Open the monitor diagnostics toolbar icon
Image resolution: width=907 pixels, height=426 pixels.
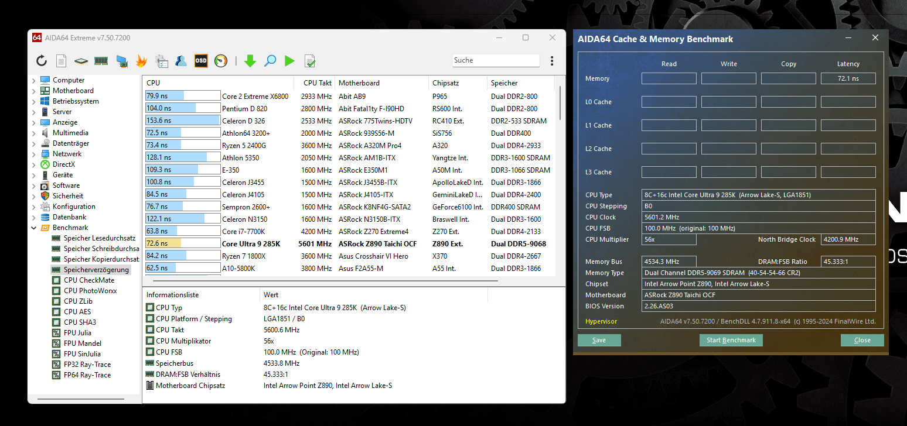click(x=122, y=60)
